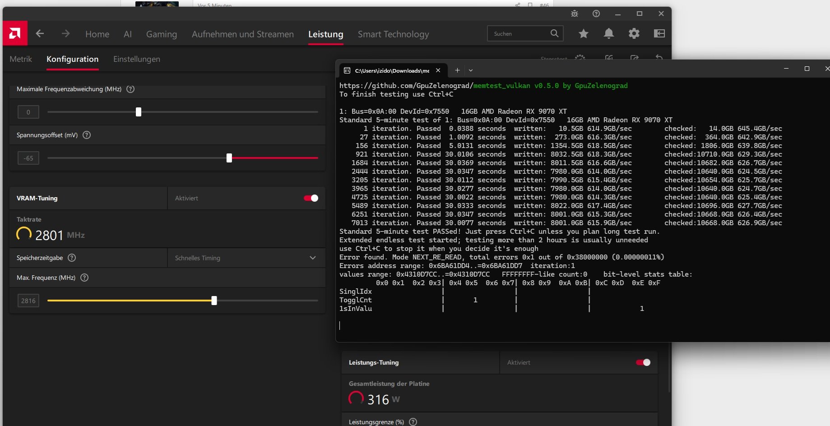
Task: Show help for Speicherzeitgabe
Action: click(x=72, y=258)
